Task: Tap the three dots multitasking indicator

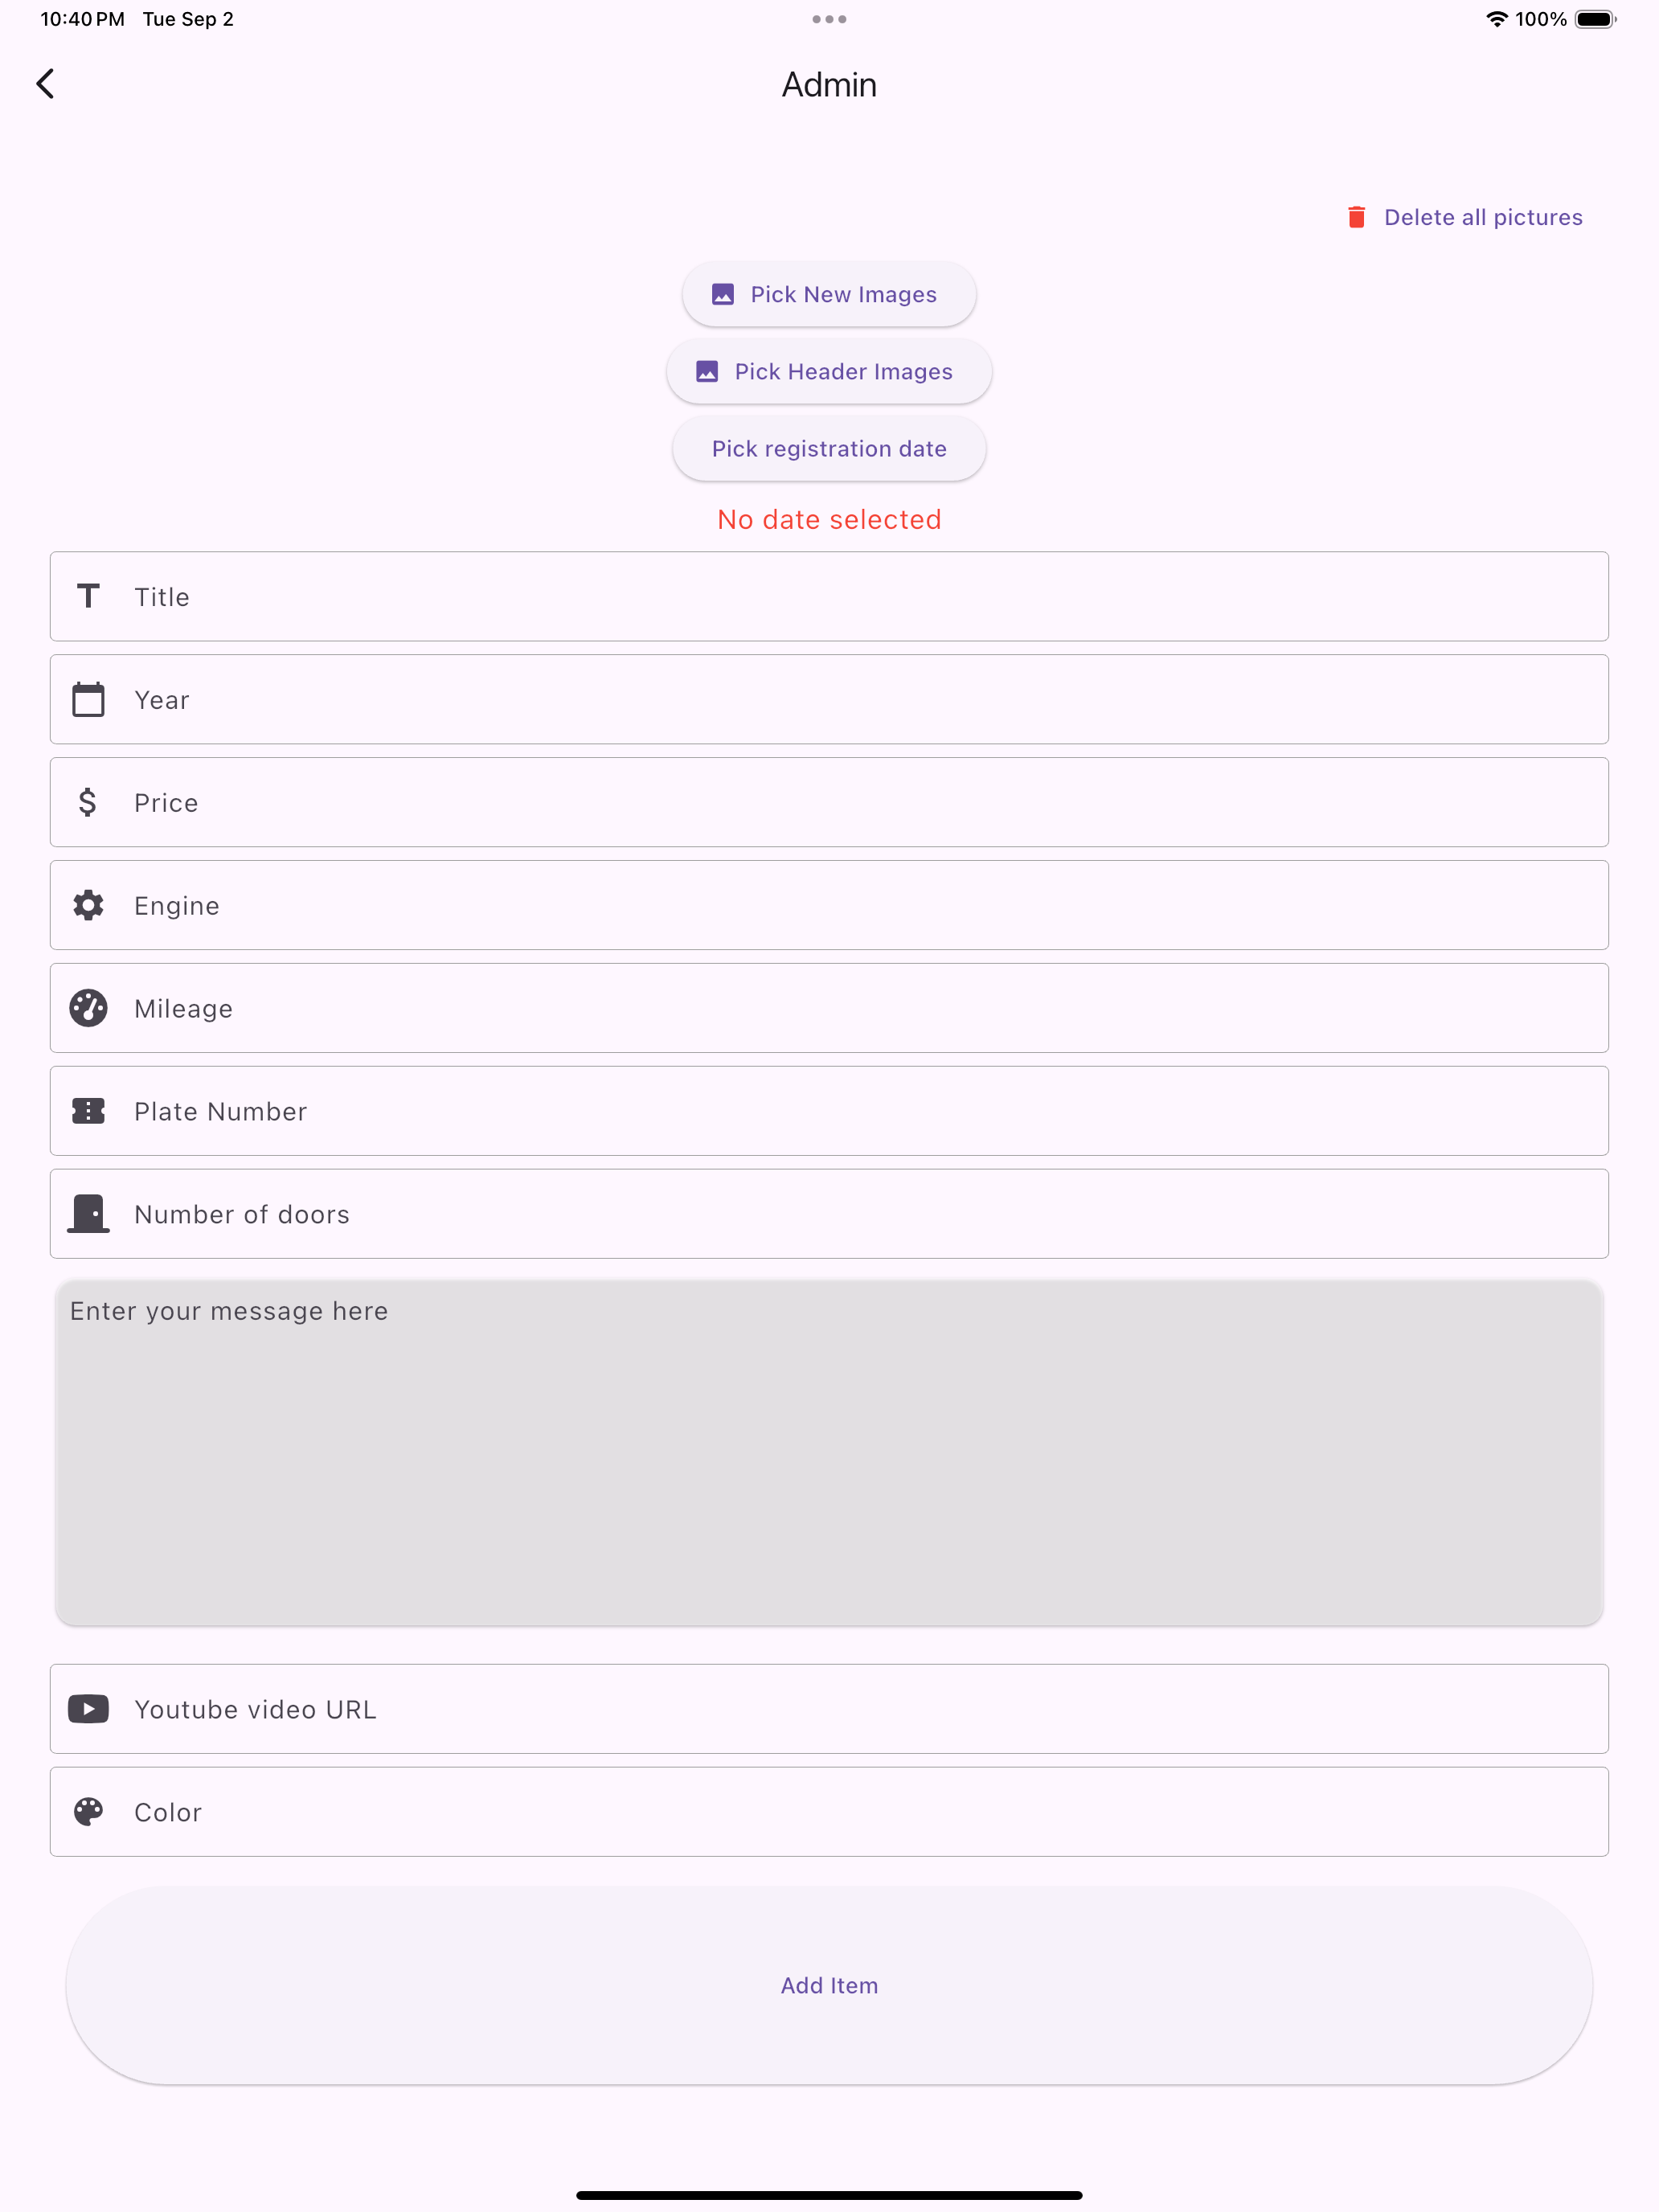Action: [829, 19]
